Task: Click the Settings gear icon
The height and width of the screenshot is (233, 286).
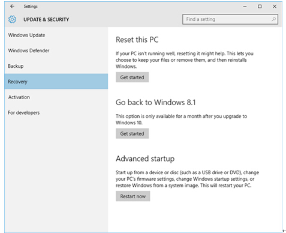Action: (x=13, y=19)
